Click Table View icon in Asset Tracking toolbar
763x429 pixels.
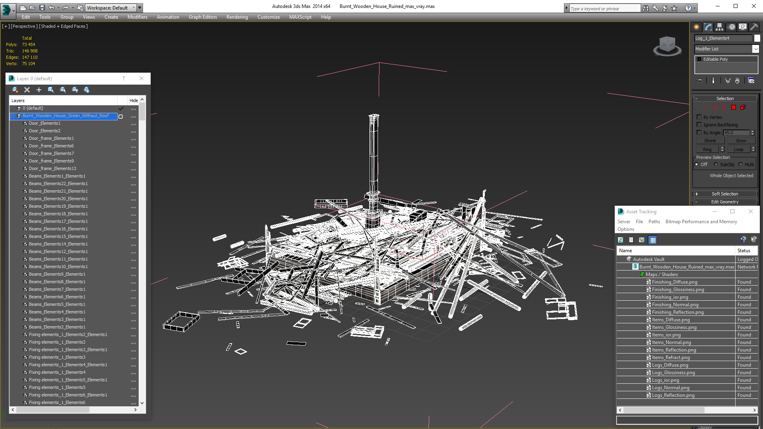pos(653,240)
